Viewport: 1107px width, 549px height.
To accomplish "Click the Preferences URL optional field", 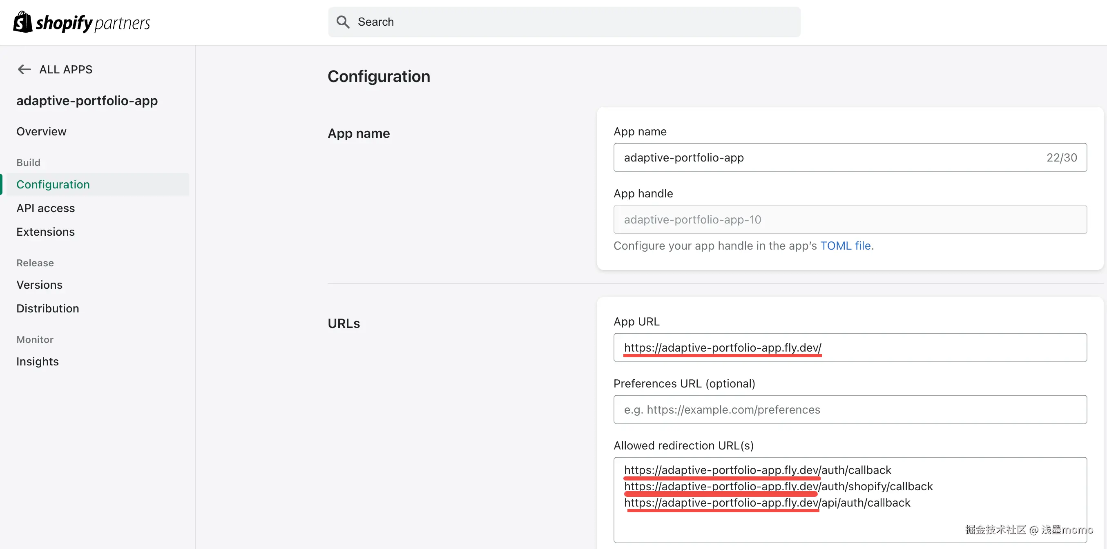I will [x=850, y=410].
